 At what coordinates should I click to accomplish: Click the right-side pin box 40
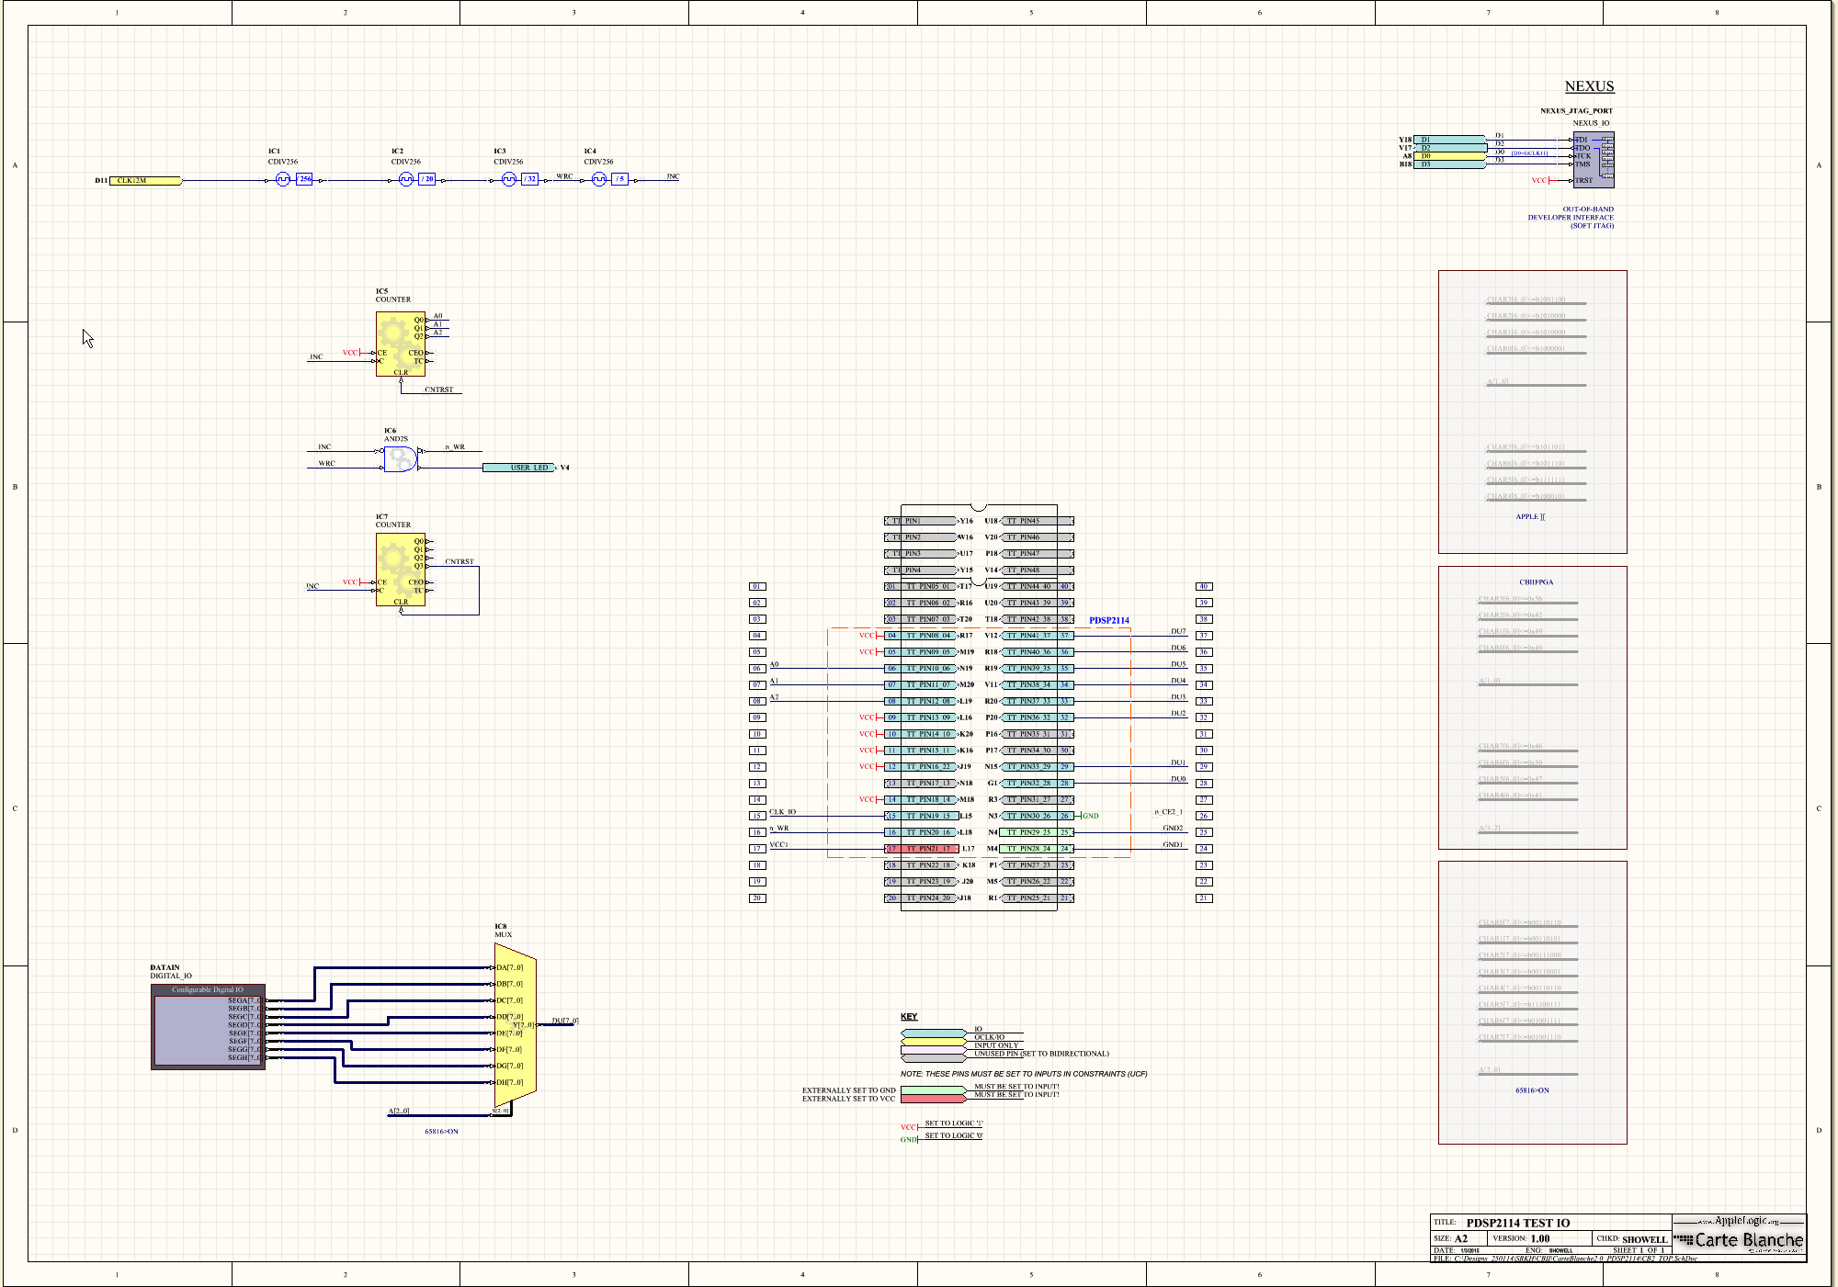pos(1204,586)
